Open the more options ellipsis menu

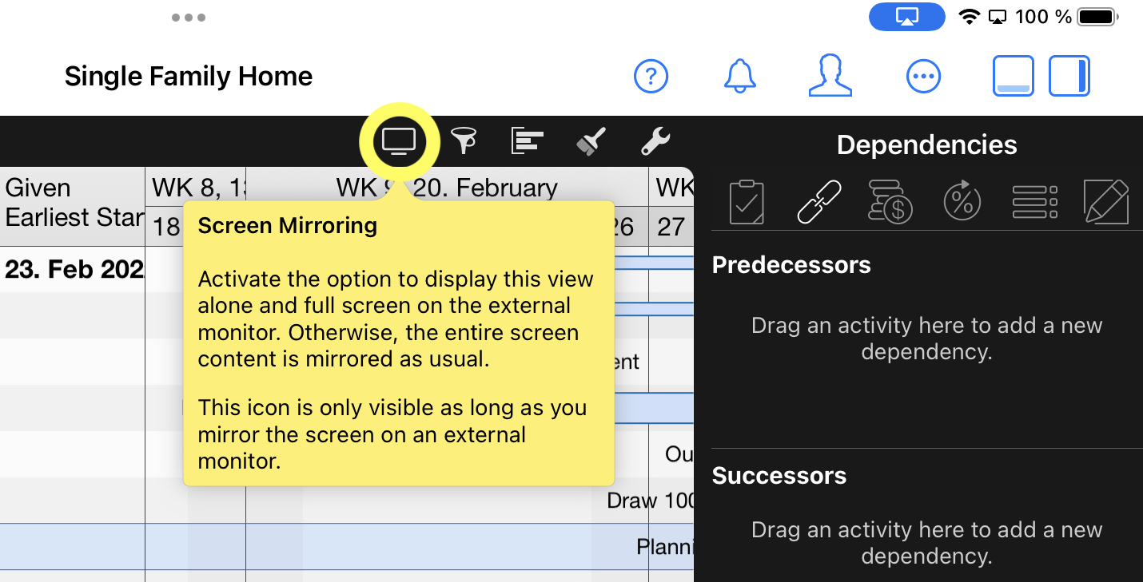point(923,77)
